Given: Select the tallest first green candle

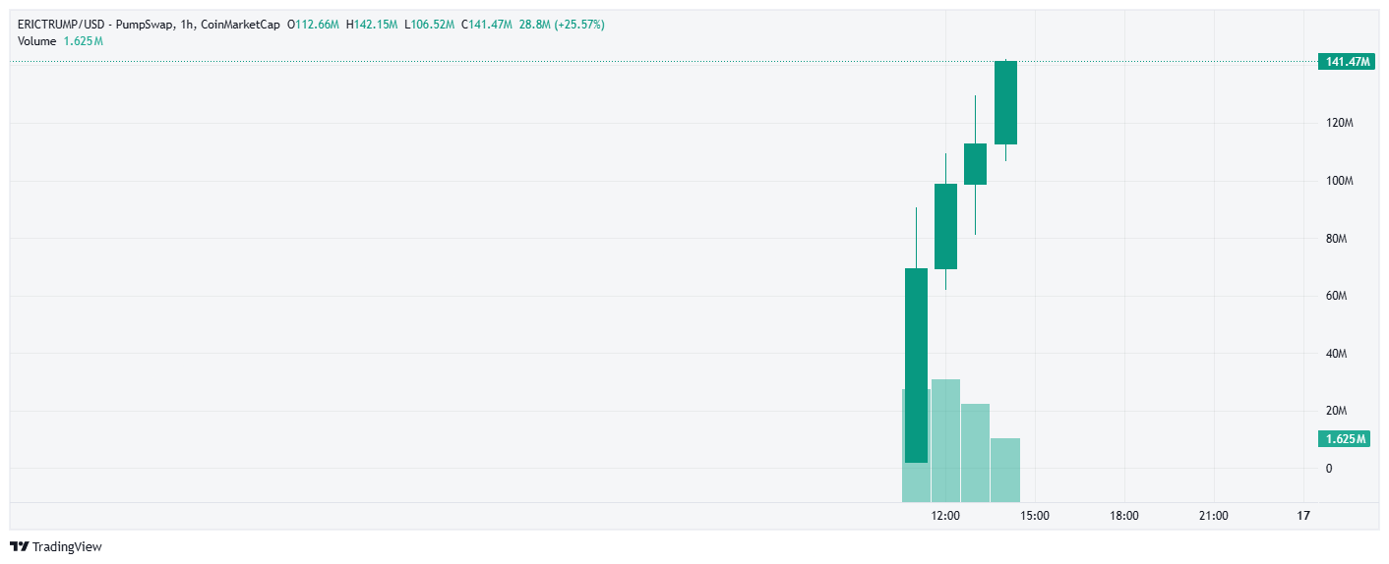Looking at the screenshot, I should pos(916,365).
